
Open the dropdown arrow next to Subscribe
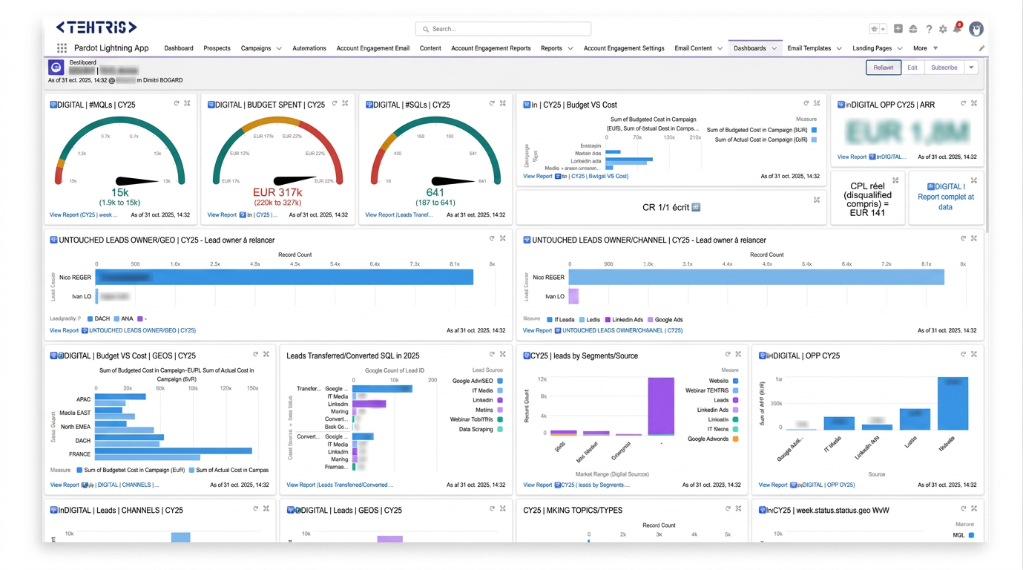(971, 68)
